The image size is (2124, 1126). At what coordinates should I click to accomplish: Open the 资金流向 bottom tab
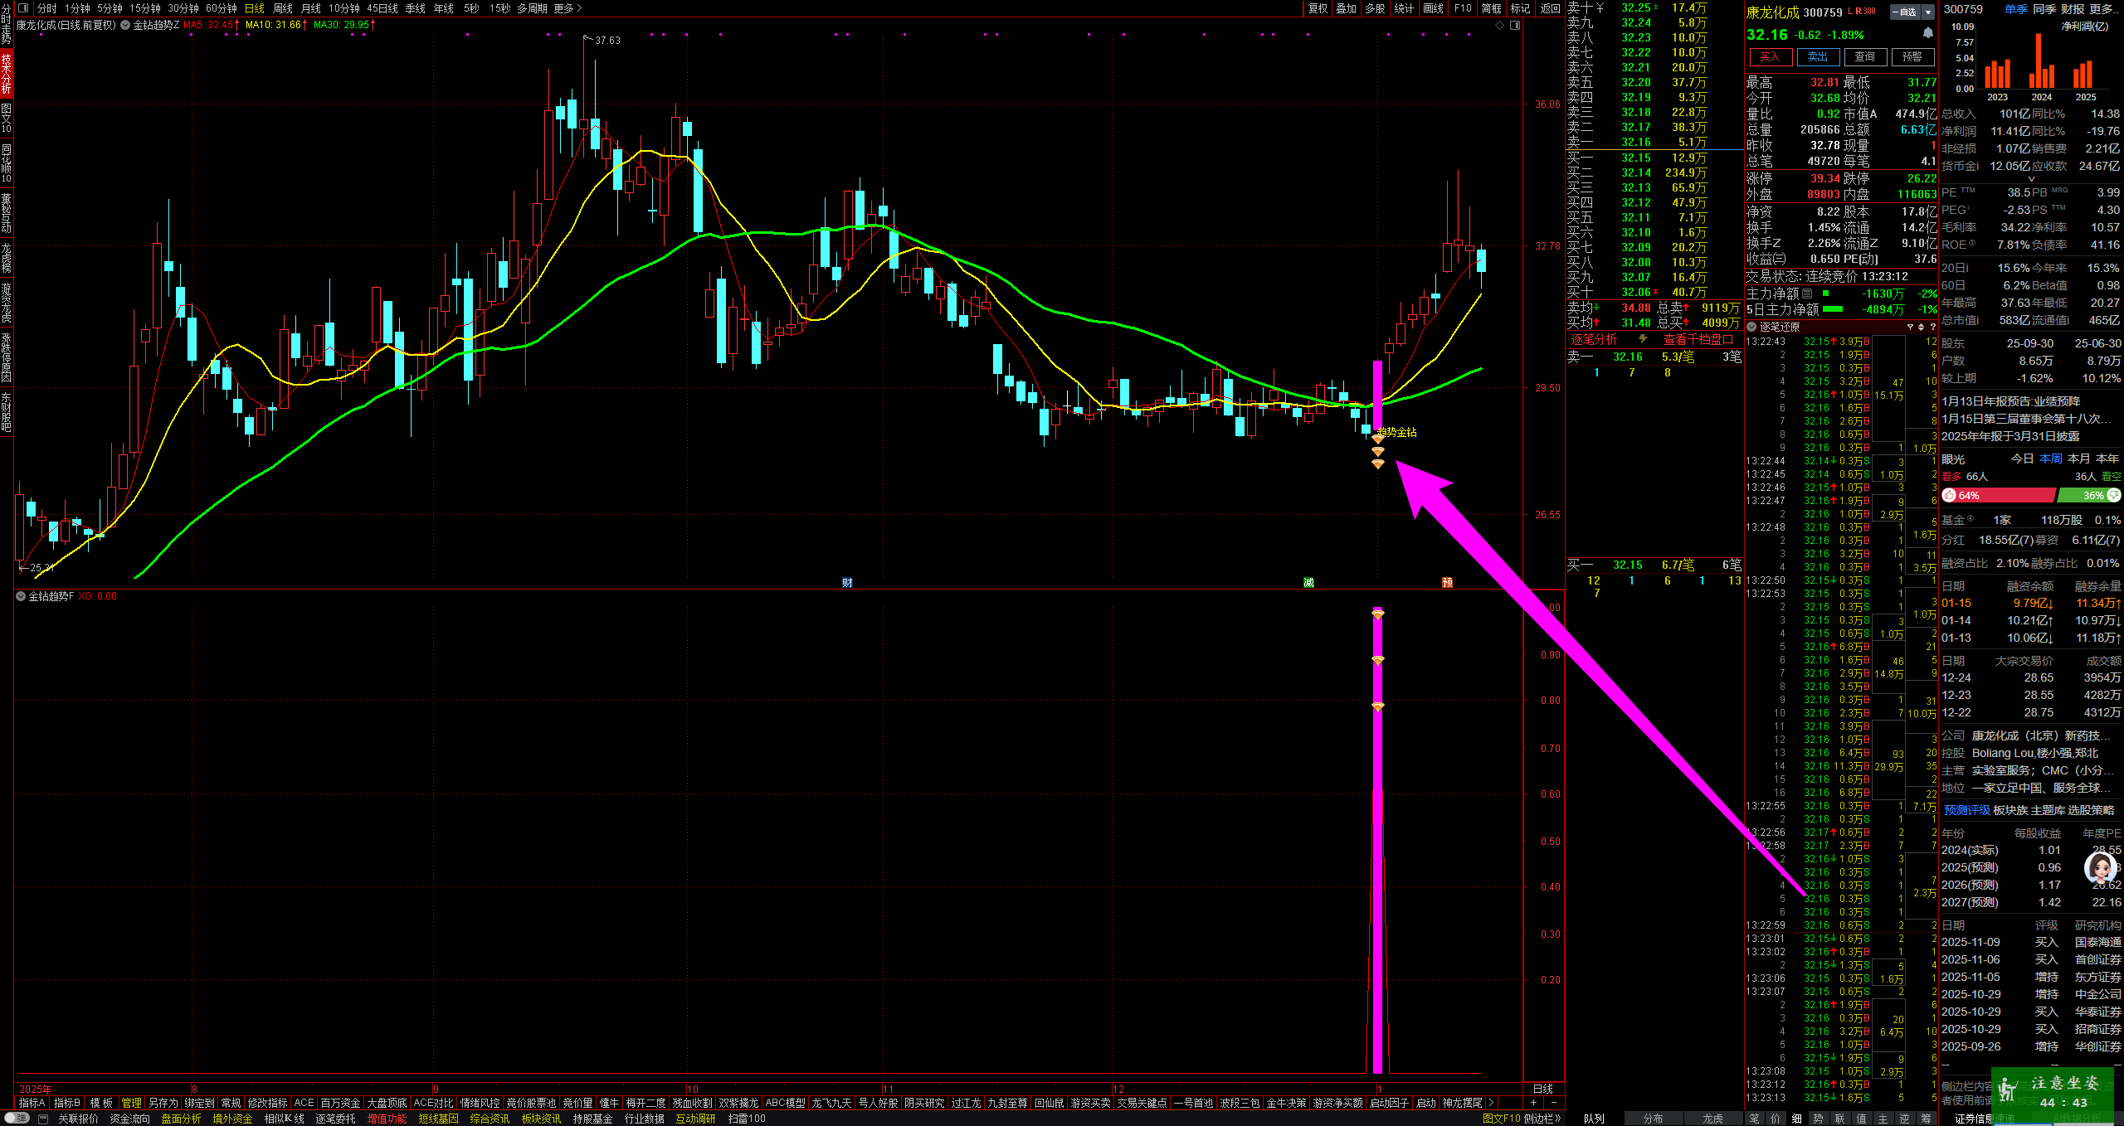click(130, 1119)
